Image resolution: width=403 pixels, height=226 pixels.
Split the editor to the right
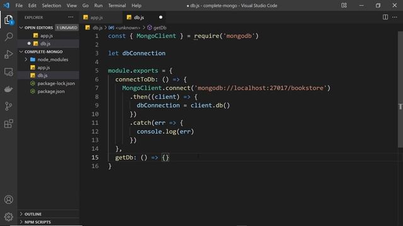point(385,17)
